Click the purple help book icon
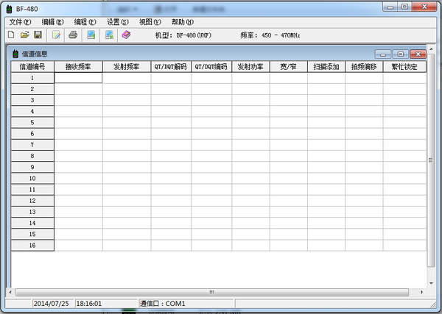This screenshot has width=442, height=314. coord(126,35)
